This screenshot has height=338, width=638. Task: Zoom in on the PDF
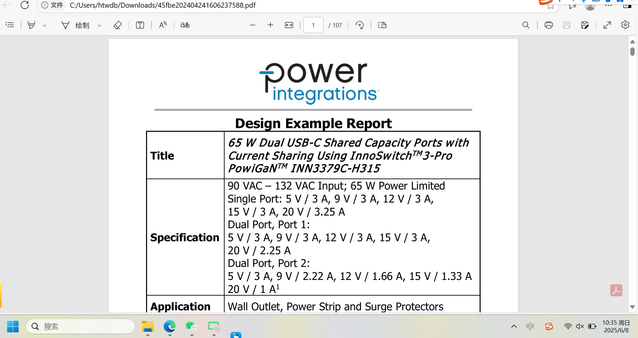pos(271,25)
